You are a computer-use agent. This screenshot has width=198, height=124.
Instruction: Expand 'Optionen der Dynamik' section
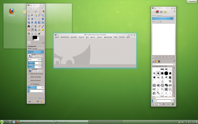(x=29, y=74)
